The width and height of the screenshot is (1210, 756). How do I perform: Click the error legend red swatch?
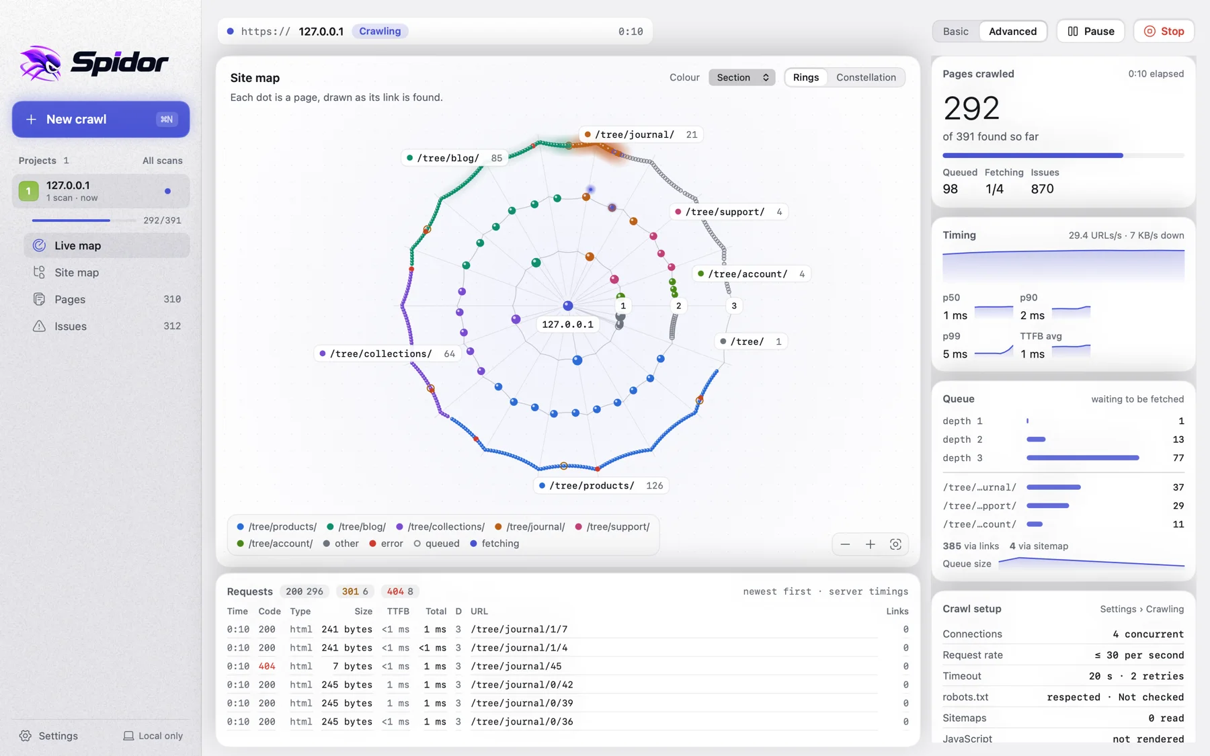pyautogui.click(x=372, y=544)
